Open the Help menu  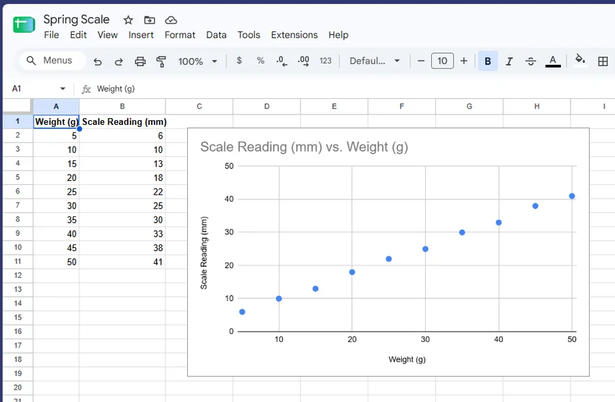tap(338, 35)
